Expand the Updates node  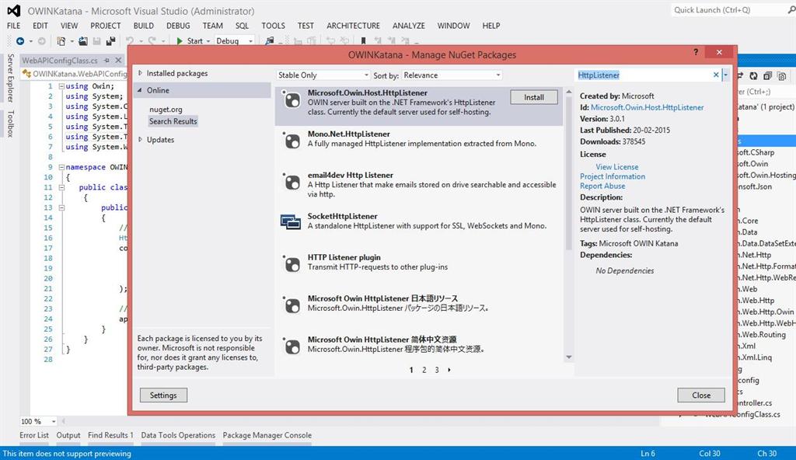tap(141, 140)
